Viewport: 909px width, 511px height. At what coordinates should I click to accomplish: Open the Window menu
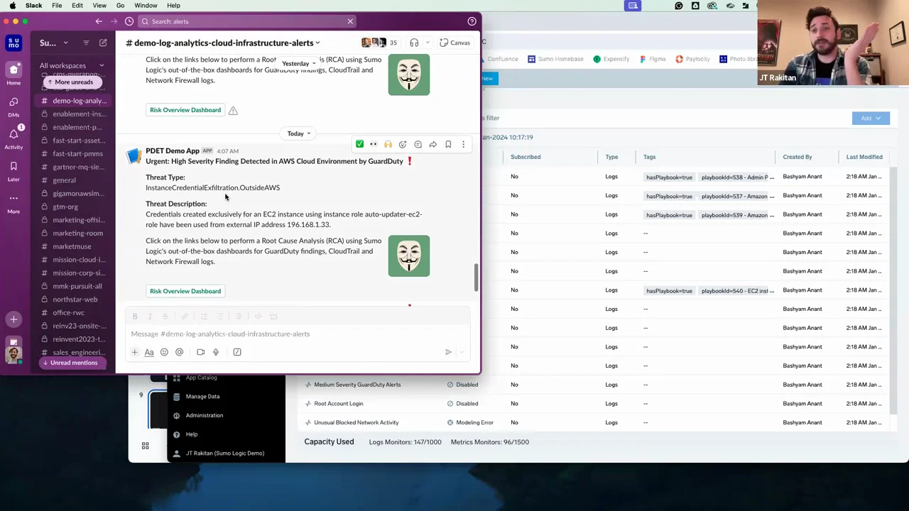click(x=146, y=6)
